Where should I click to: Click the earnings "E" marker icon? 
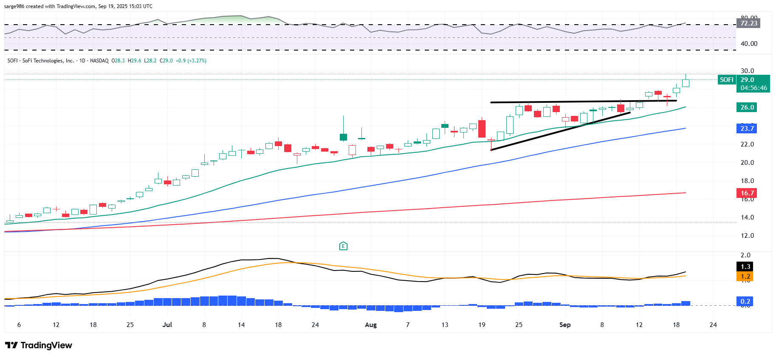coord(343,246)
